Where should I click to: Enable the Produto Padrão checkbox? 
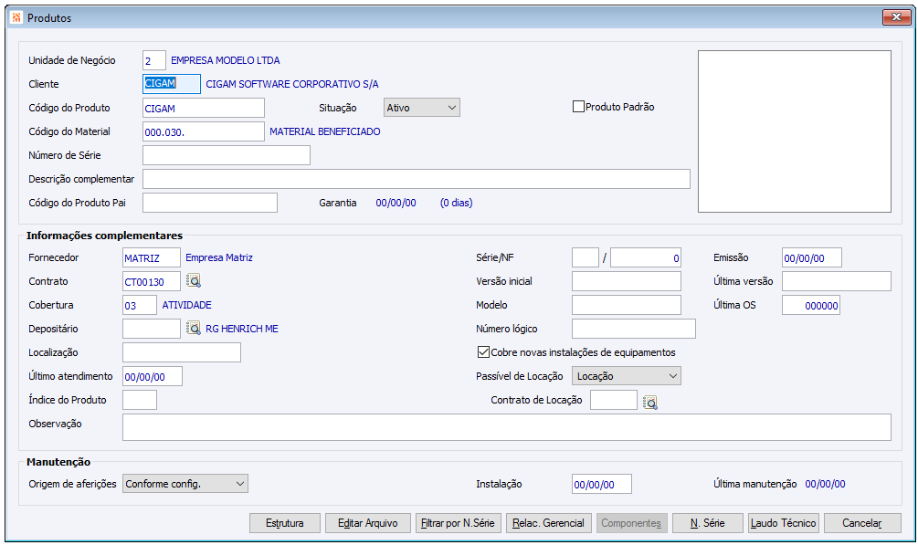click(578, 107)
